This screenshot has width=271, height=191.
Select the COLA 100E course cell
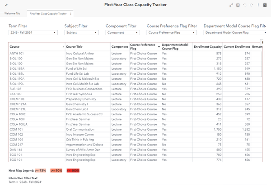pyautogui.click(x=37, y=114)
